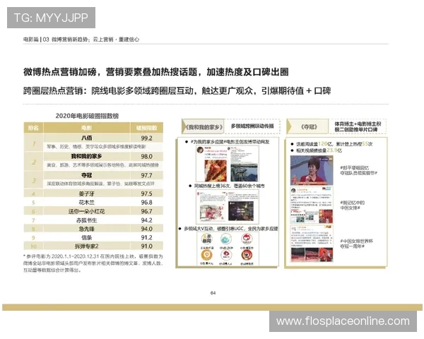424x339 pixels.
Task: Click the 排名 column header
Action: pos(33,128)
